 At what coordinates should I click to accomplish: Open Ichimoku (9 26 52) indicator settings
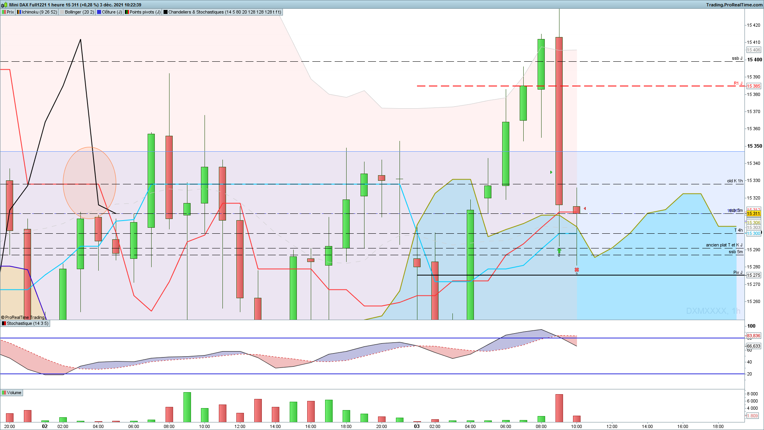pos(37,12)
